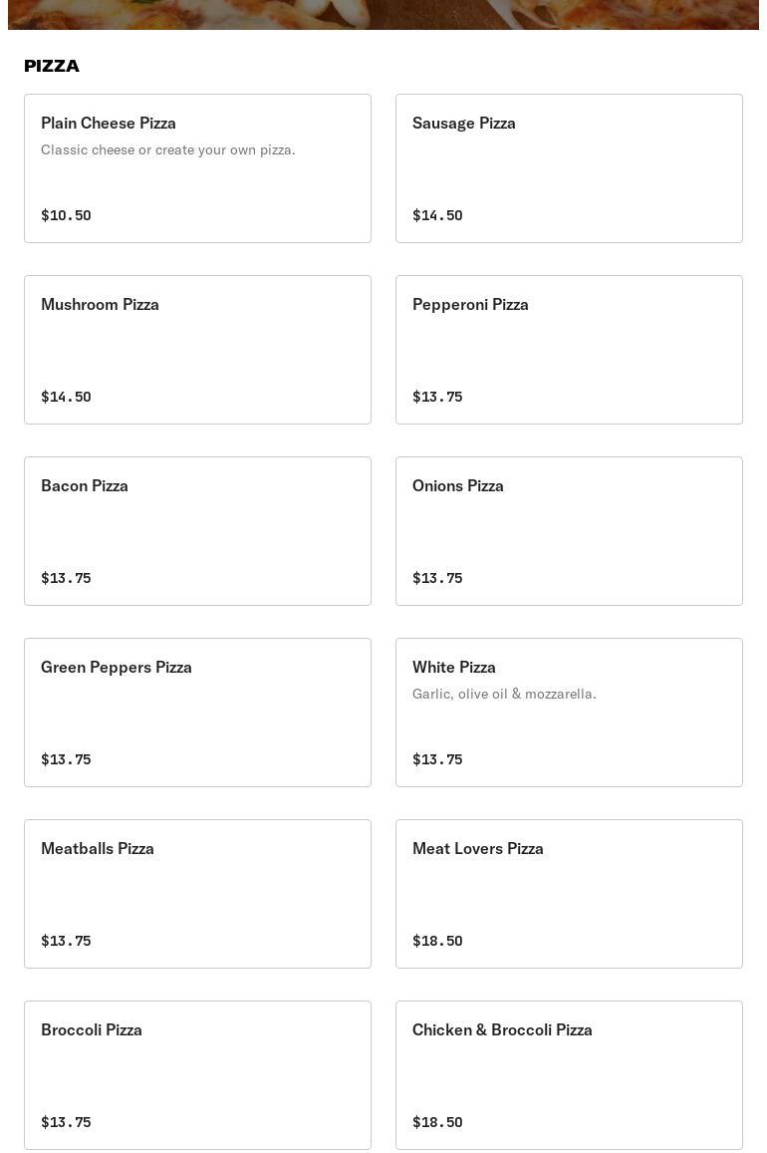Click the pizza banner photo at top
This screenshot has width=767, height=1153.
[x=383, y=14]
